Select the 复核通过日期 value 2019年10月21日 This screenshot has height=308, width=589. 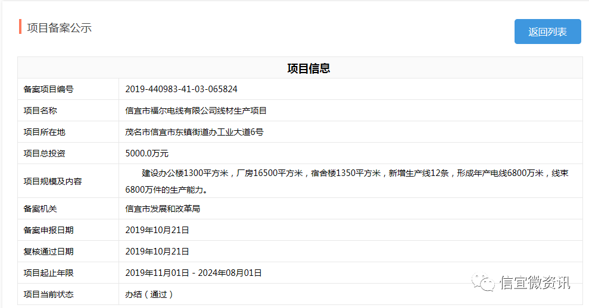tap(157, 252)
